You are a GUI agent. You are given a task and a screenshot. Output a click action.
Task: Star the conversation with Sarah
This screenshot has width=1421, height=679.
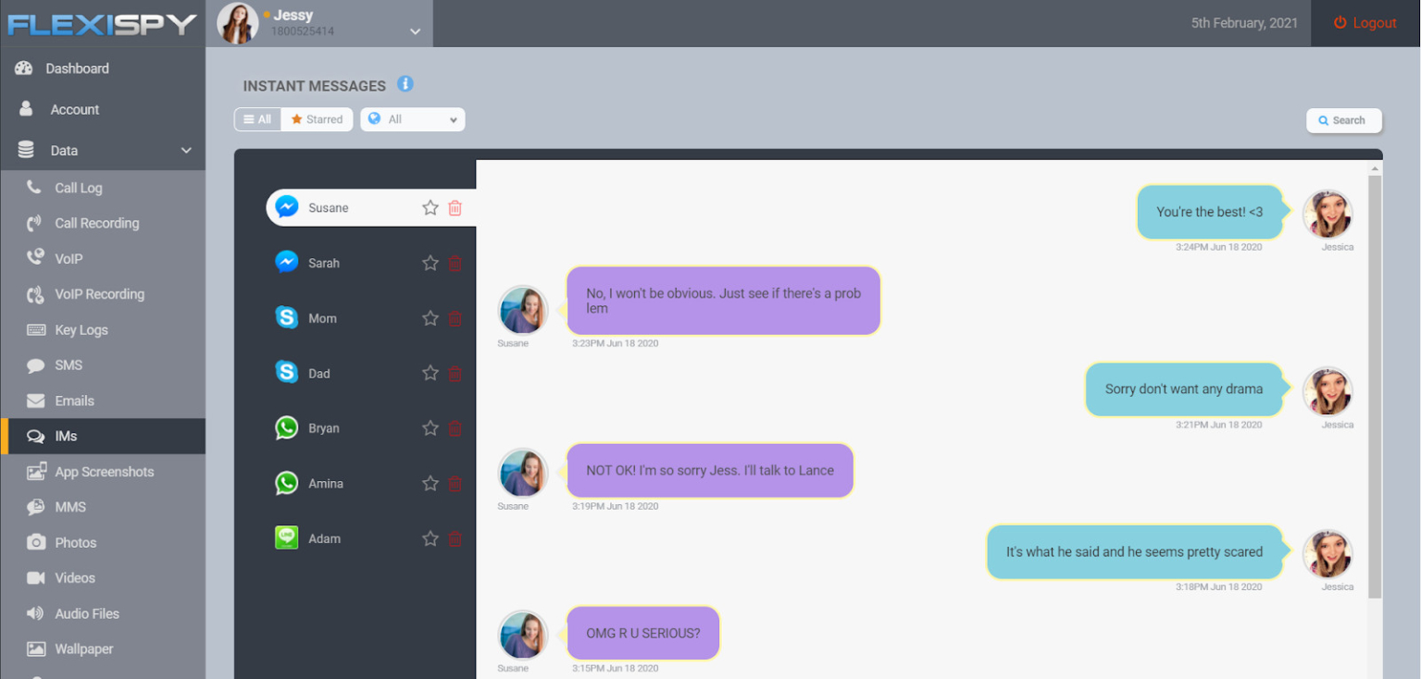[x=430, y=263]
